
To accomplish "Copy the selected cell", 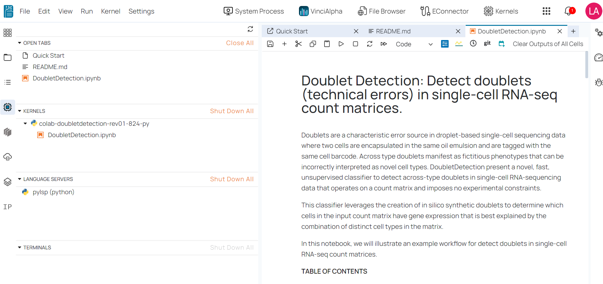I will pos(313,44).
